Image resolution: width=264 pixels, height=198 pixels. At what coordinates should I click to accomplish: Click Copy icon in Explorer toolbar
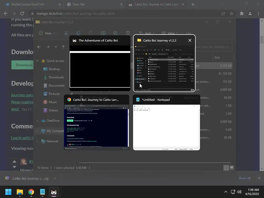(x=78, y=33)
